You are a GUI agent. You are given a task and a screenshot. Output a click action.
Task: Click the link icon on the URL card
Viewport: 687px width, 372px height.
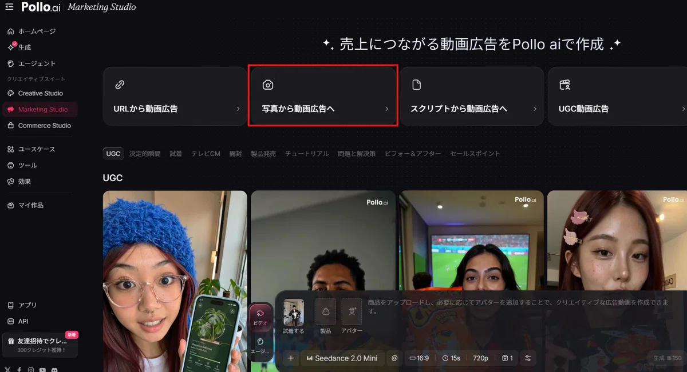click(x=120, y=85)
